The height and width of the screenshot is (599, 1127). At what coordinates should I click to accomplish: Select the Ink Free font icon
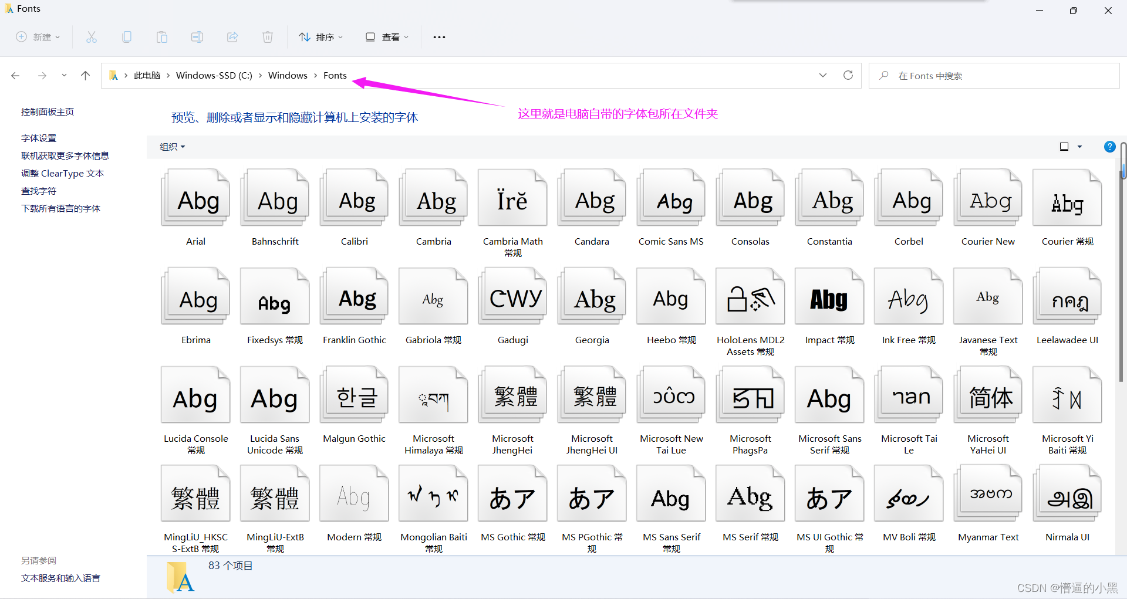pos(909,296)
